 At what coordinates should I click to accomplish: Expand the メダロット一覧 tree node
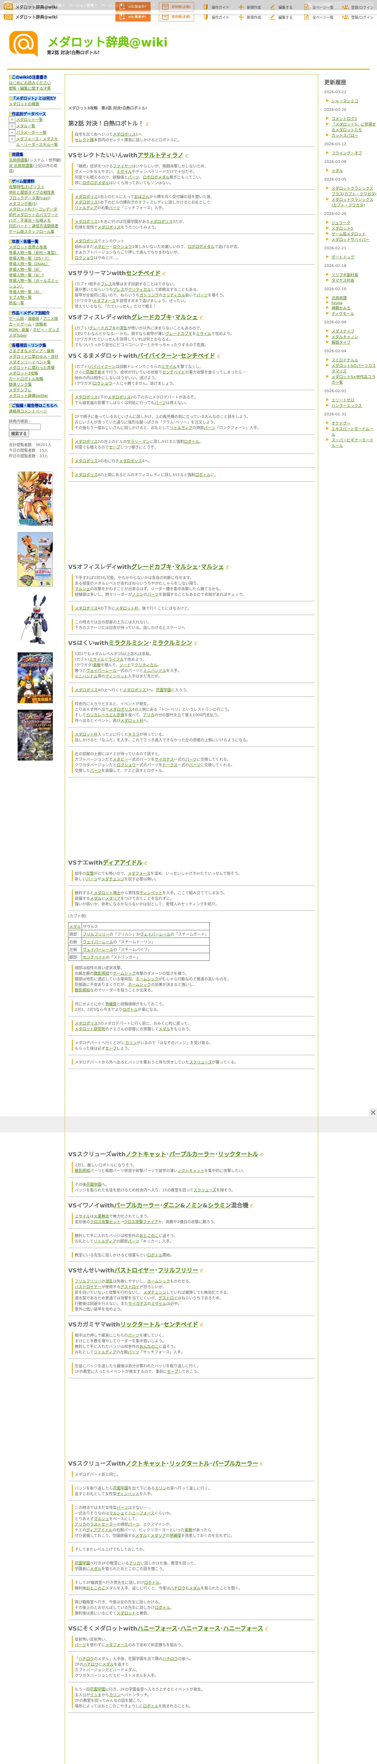pyautogui.click(x=12, y=120)
